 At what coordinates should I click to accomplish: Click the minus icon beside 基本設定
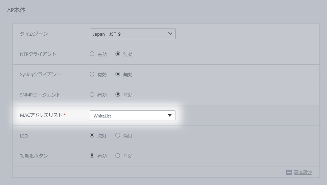(x=289, y=172)
